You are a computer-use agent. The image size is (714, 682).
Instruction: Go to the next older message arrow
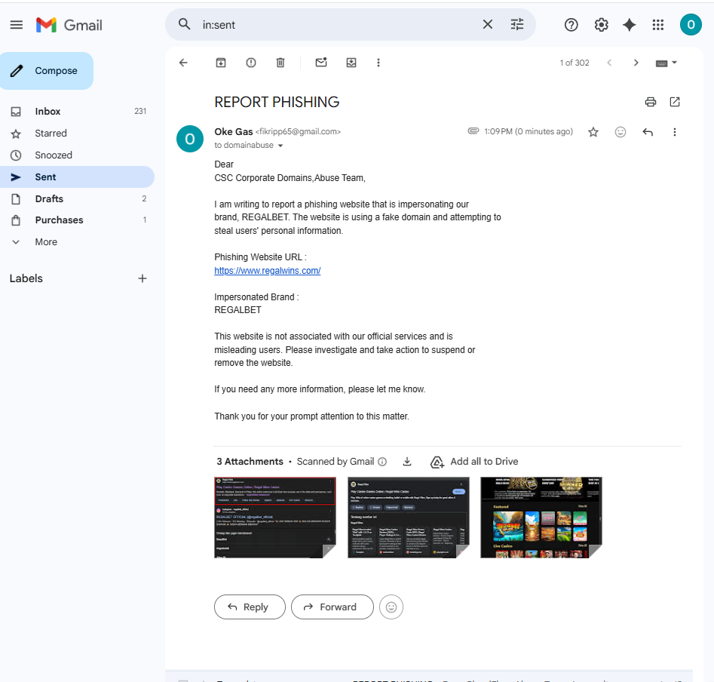pyautogui.click(x=636, y=63)
